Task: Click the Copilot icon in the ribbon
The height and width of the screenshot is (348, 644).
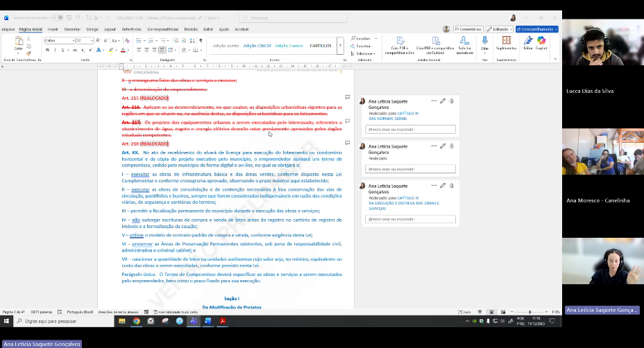Action: click(x=541, y=42)
